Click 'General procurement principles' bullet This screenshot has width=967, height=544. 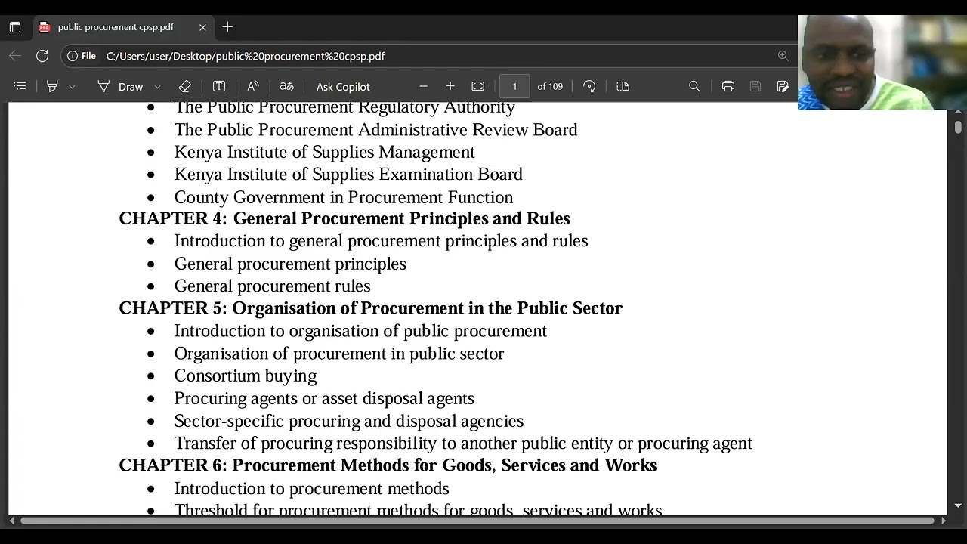coord(290,264)
